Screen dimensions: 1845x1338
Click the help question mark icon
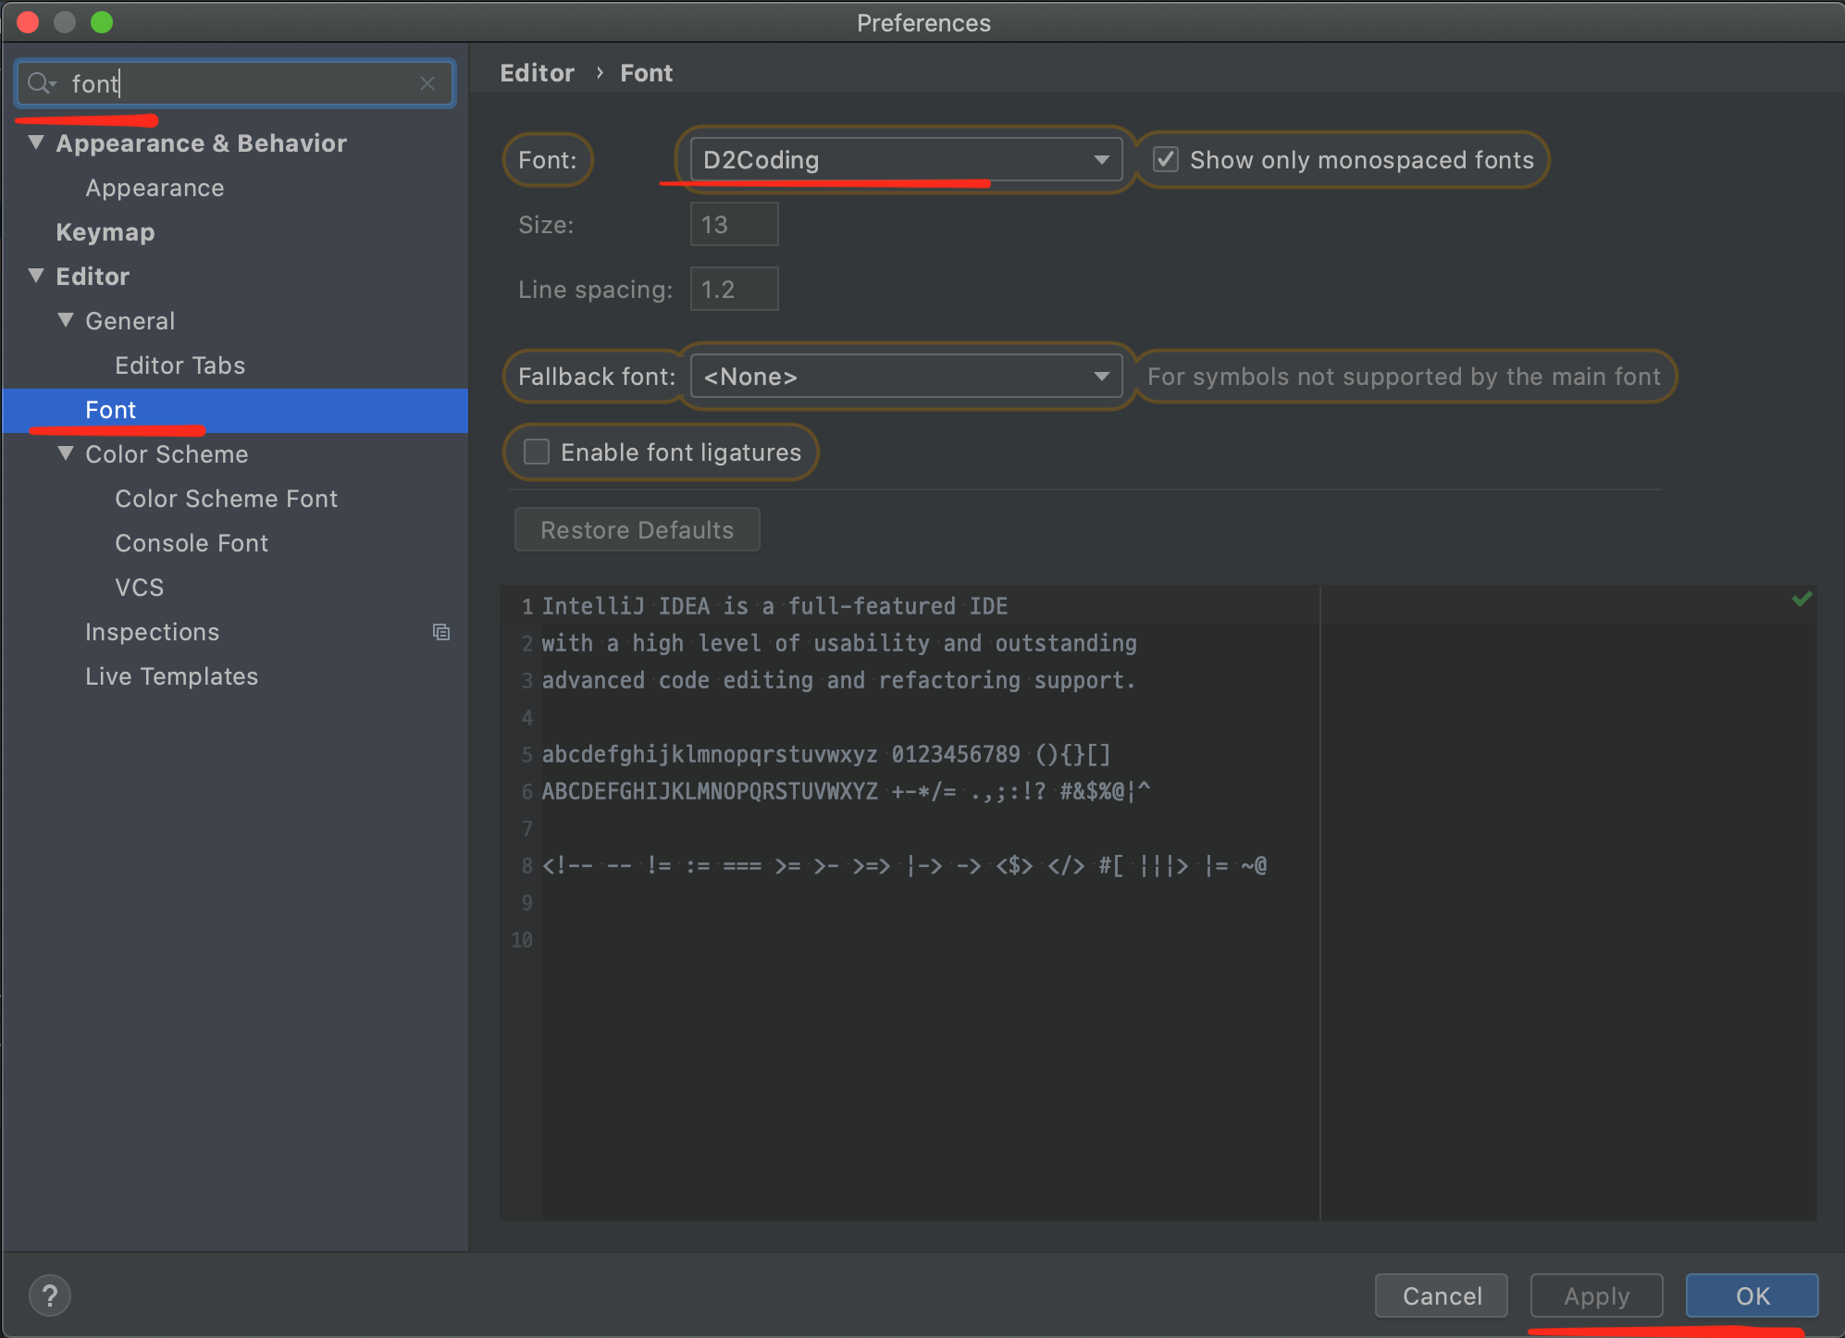50,1295
